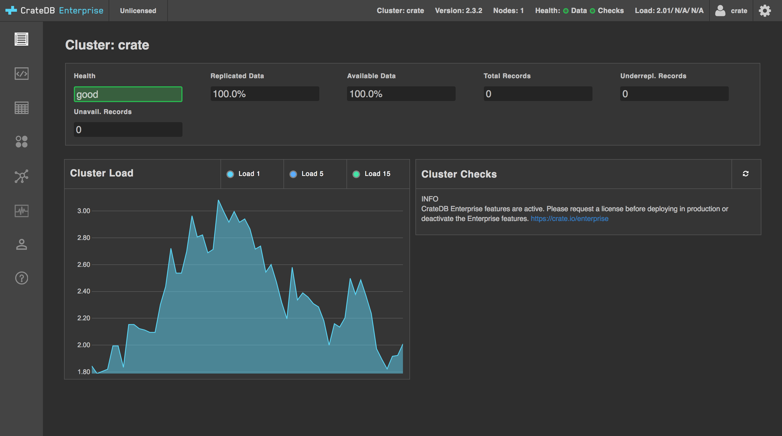Open the Overview sidebar icon
The image size is (782, 436).
pyautogui.click(x=21, y=39)
